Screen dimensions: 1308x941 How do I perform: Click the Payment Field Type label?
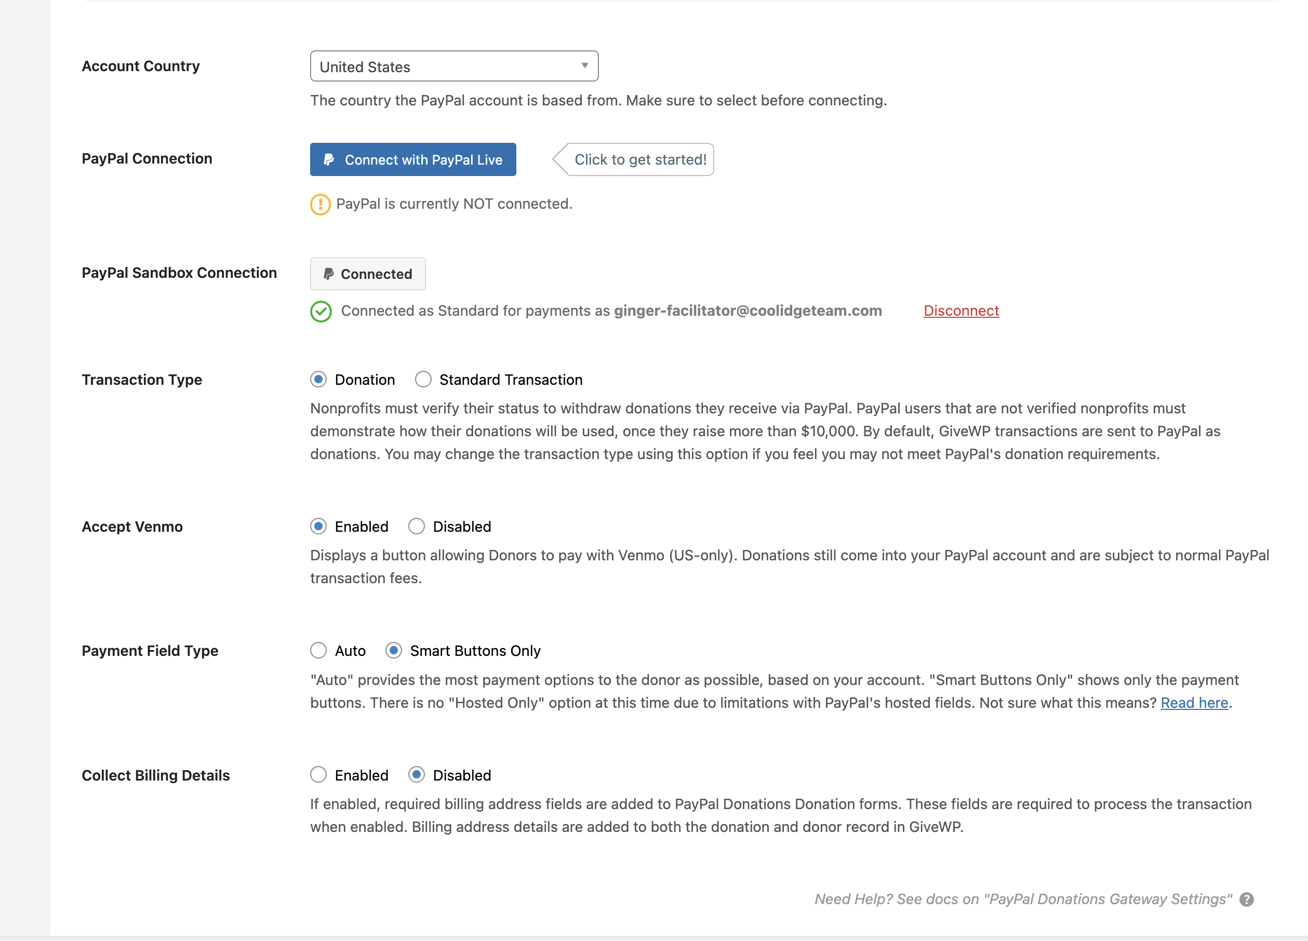150,651
